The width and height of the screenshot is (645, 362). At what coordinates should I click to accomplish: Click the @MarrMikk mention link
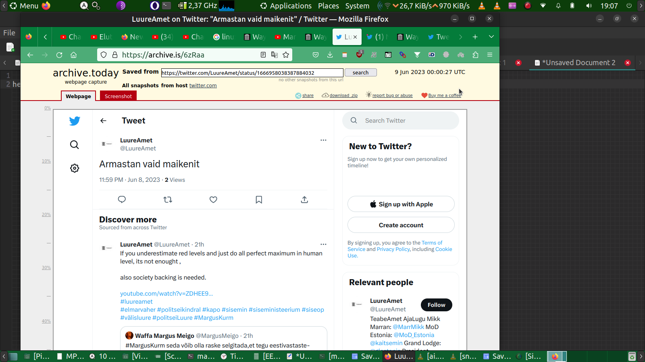point(408,327)
